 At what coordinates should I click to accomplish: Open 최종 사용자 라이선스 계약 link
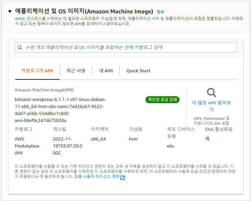pos(97,176)
